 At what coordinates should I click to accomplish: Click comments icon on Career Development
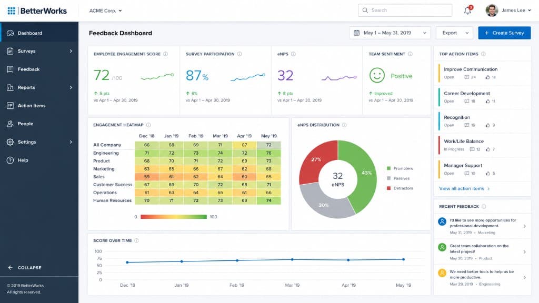pos(466,102)
